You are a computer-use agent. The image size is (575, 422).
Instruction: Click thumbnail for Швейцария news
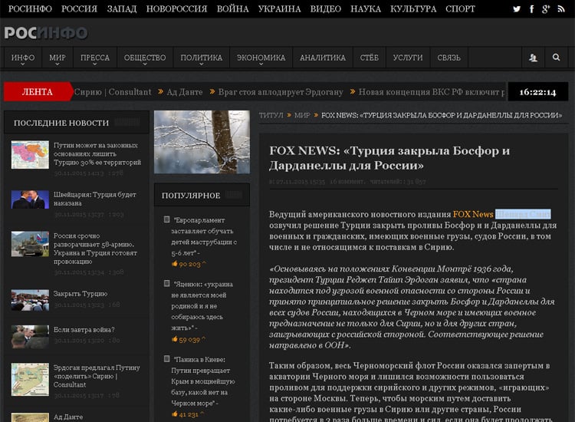tap(30, 199)
